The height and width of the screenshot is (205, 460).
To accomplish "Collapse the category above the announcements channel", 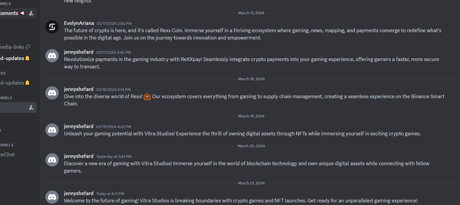I will pyautogui.click(x=5, y=4).
